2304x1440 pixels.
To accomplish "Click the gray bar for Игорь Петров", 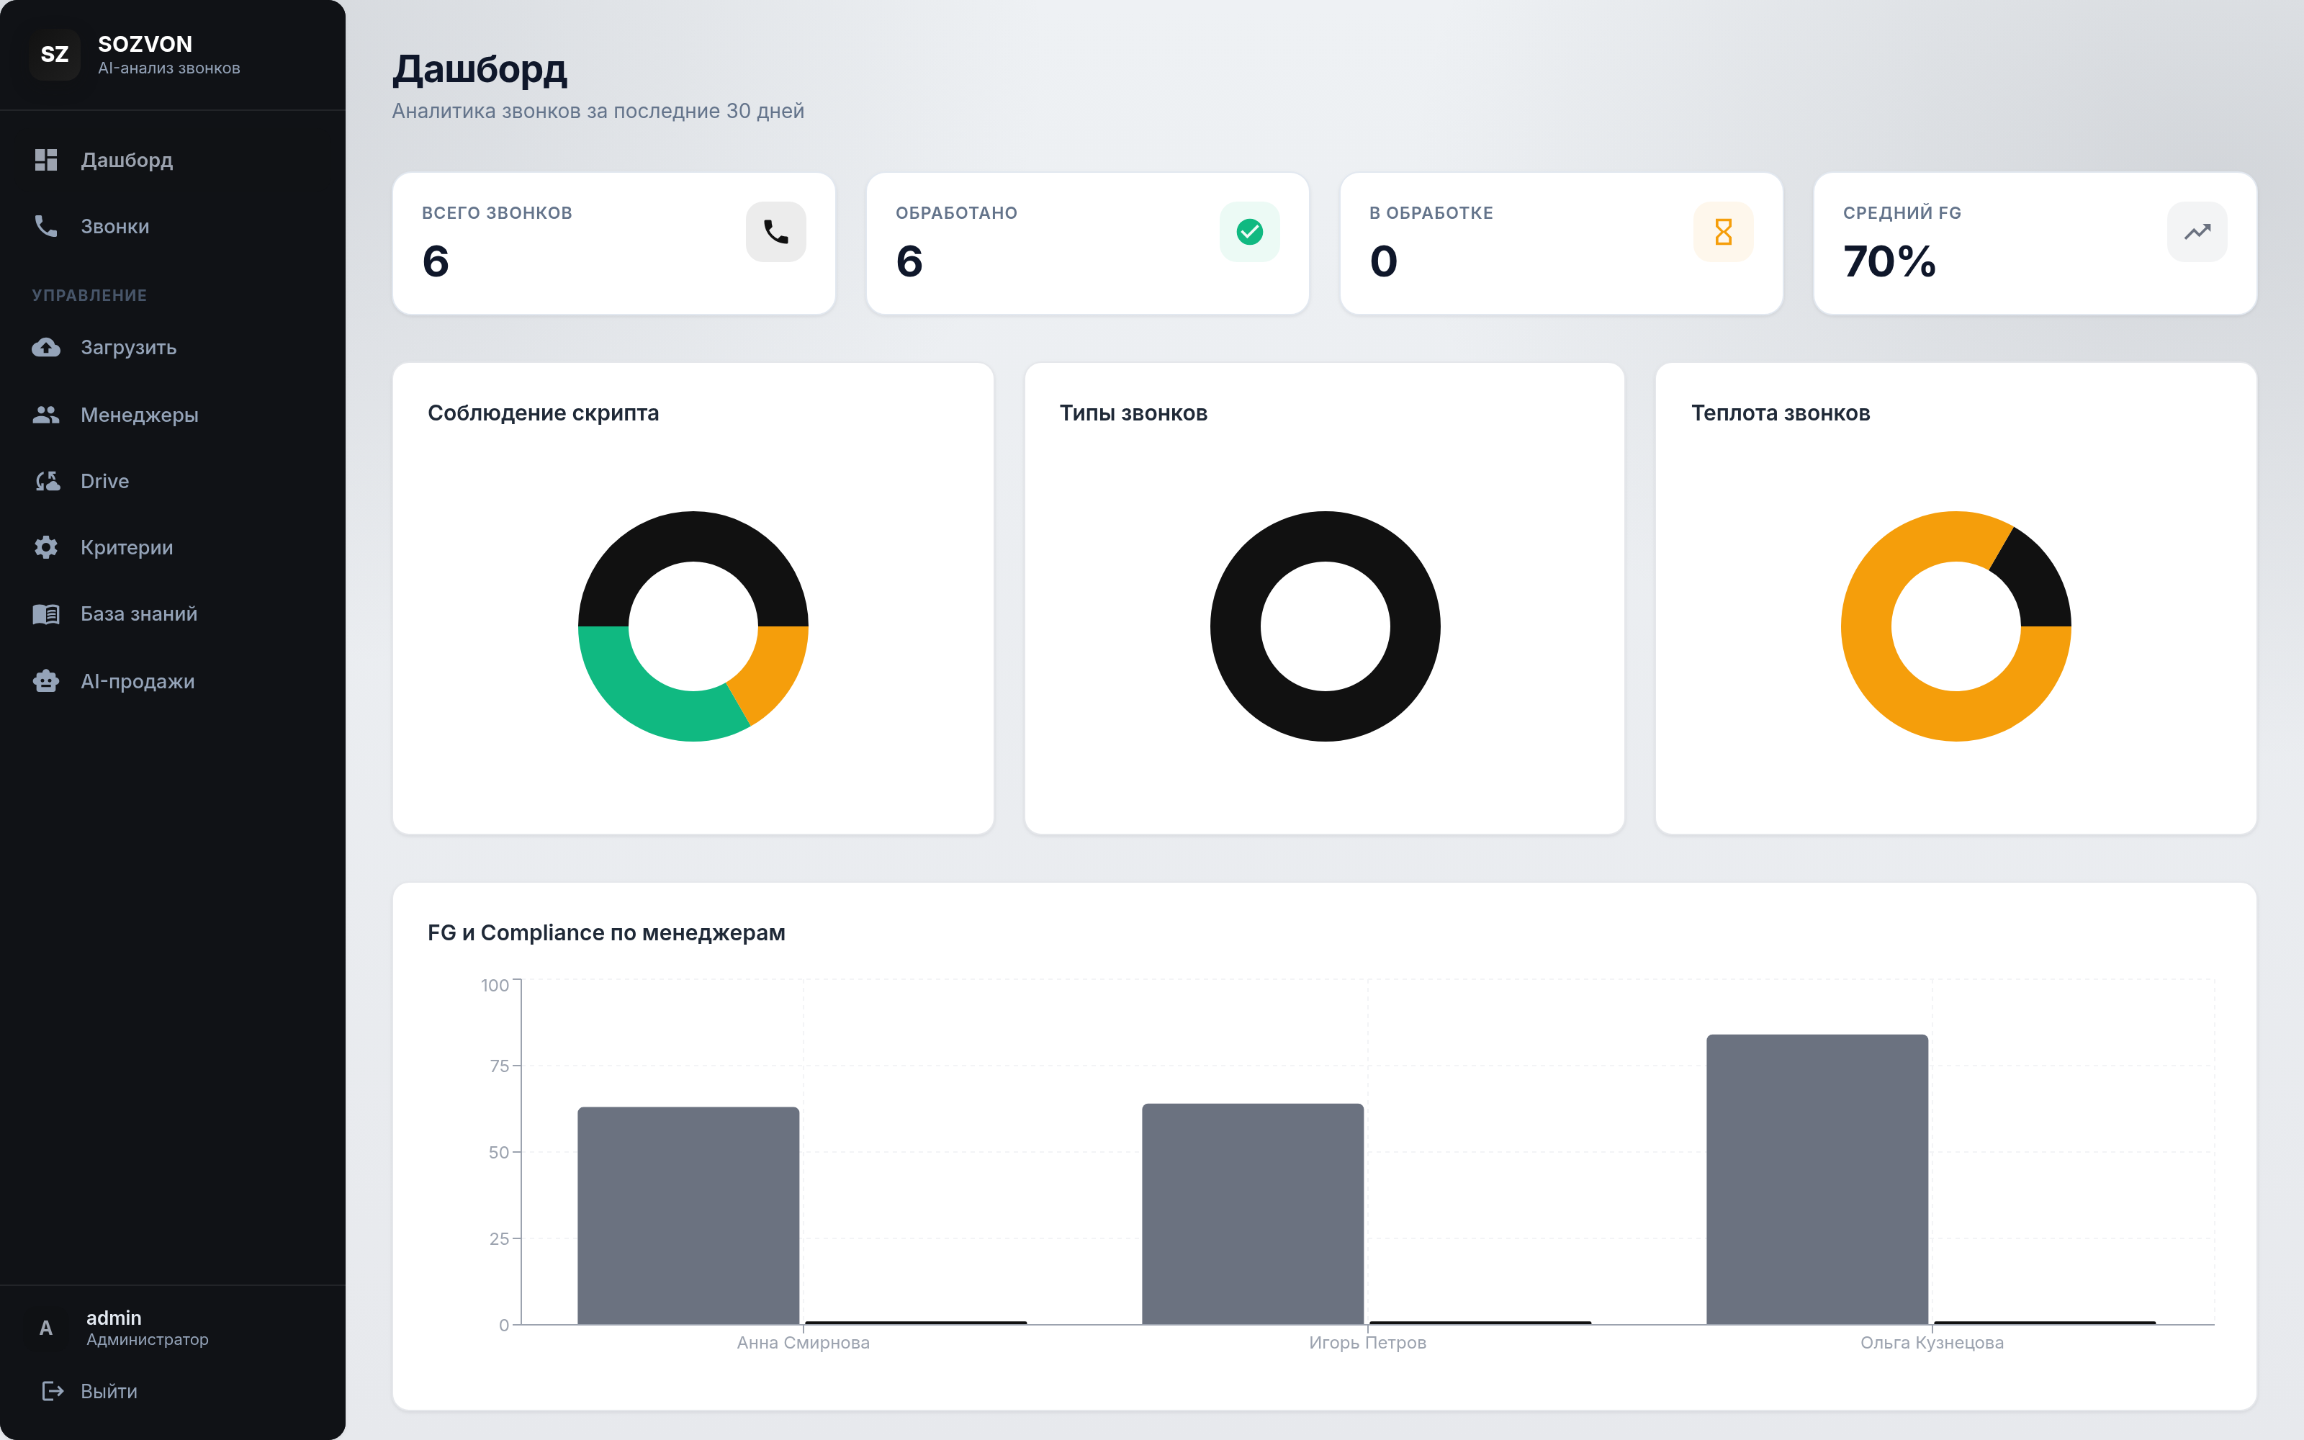I will coord(1253,1213).
